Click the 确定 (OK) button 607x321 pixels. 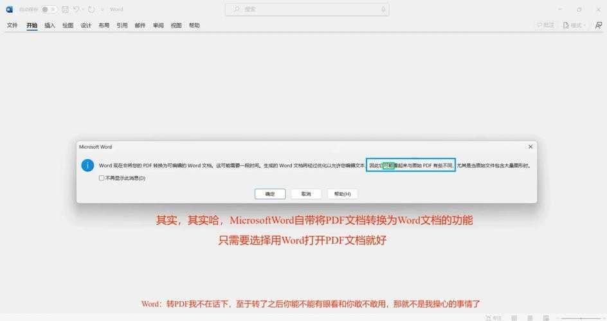[270, 194]
